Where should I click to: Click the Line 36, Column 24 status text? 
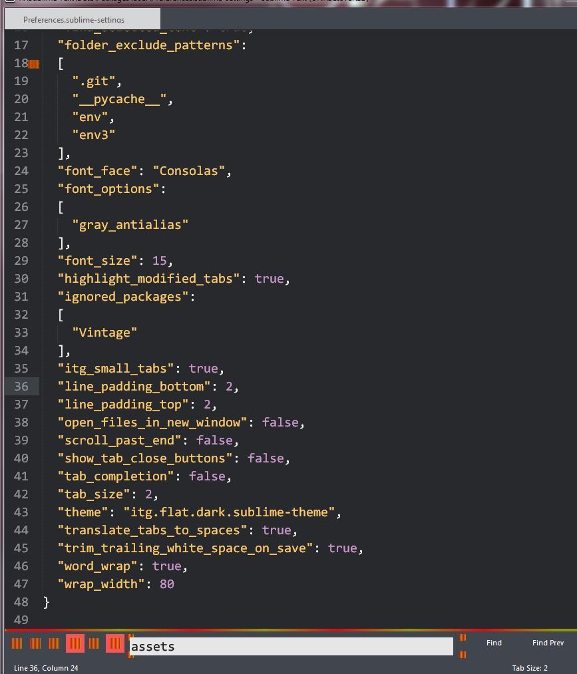pyautogui.click(x=46, y=668)
